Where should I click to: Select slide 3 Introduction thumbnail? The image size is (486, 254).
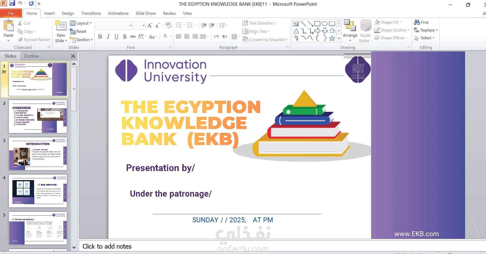(x=38, y=154)
